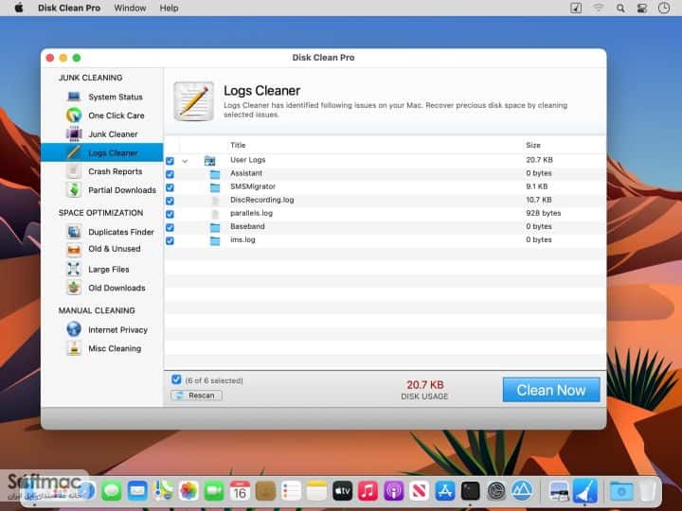Open Partial Downloads section
The image size is (682, 511).
122,190
